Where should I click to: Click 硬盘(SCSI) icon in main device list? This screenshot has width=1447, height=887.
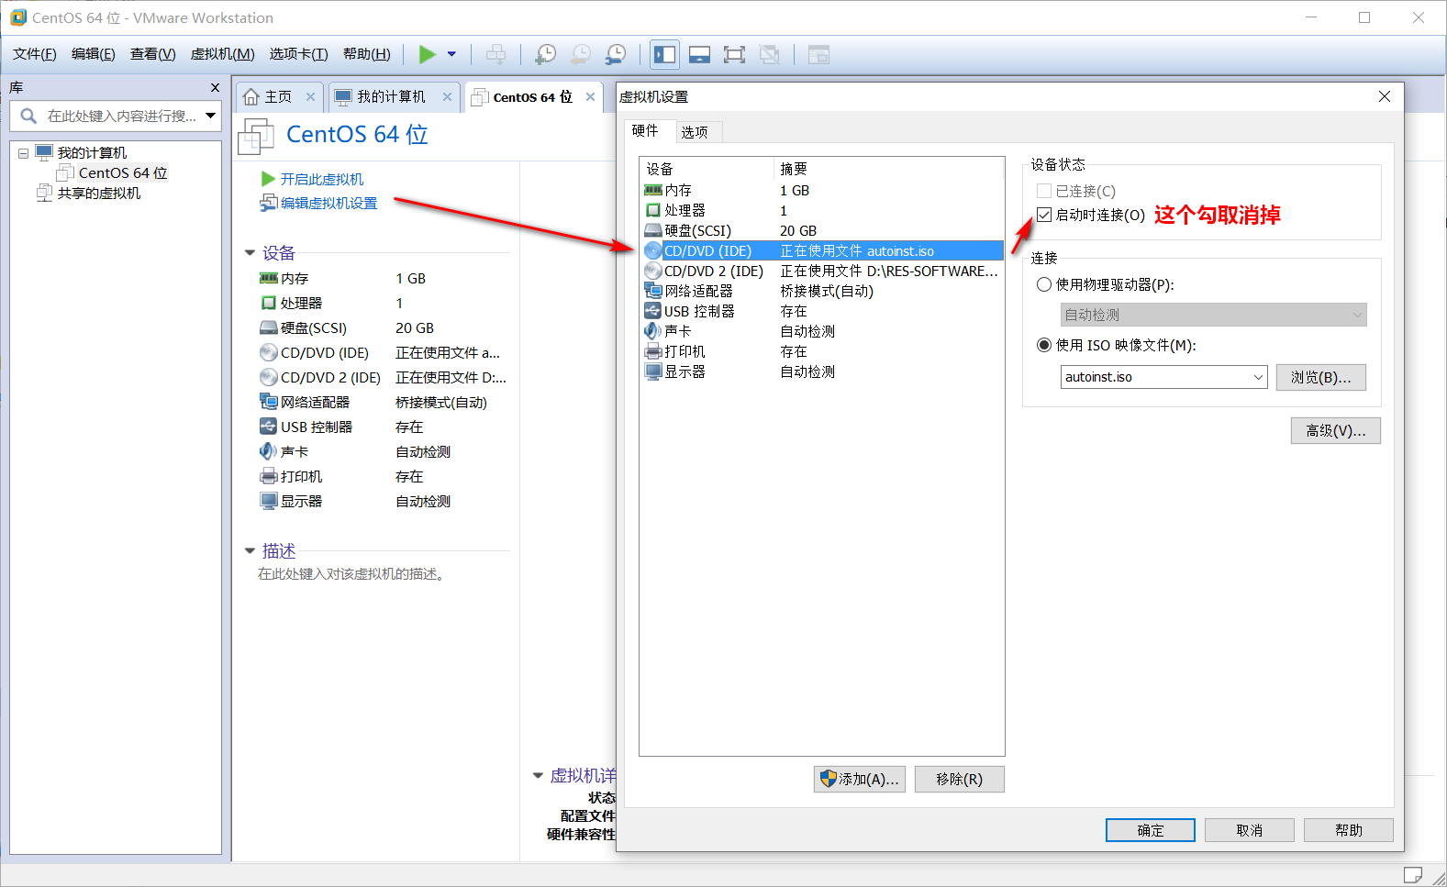[268, 327]
